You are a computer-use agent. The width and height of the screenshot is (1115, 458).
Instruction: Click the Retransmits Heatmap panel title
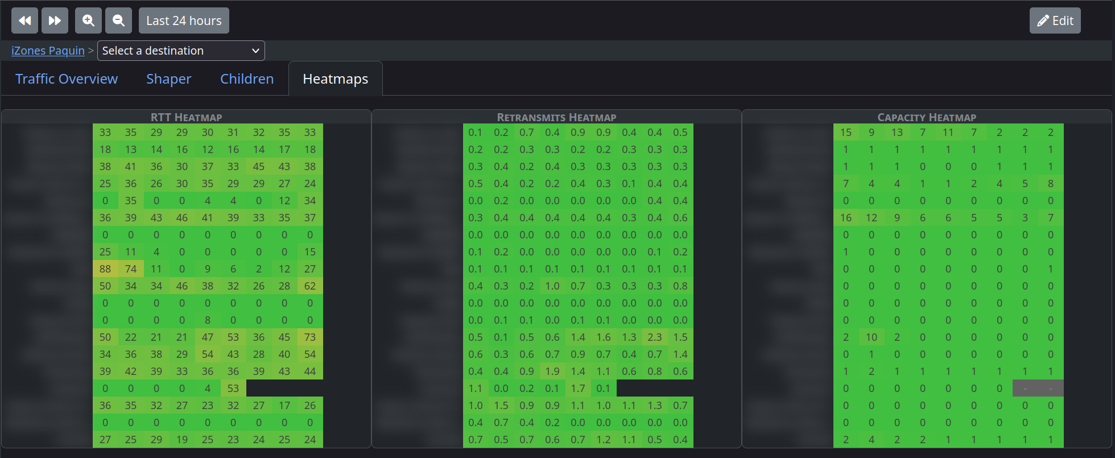(x=556, y=117)
